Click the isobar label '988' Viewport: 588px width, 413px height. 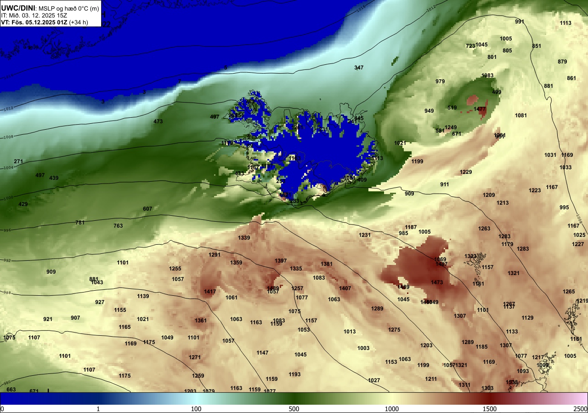click(7, 293)
